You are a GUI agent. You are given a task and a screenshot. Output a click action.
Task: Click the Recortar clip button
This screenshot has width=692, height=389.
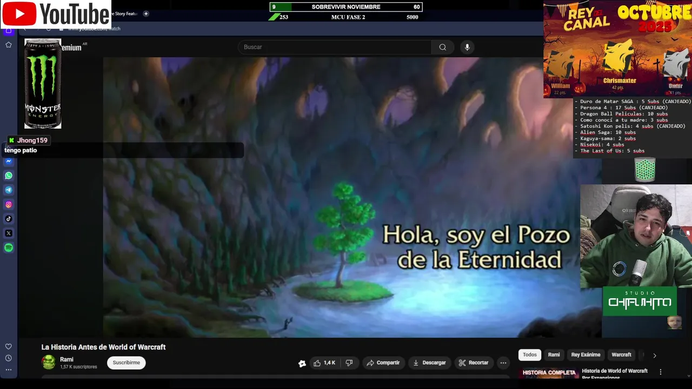pos(474,363)
